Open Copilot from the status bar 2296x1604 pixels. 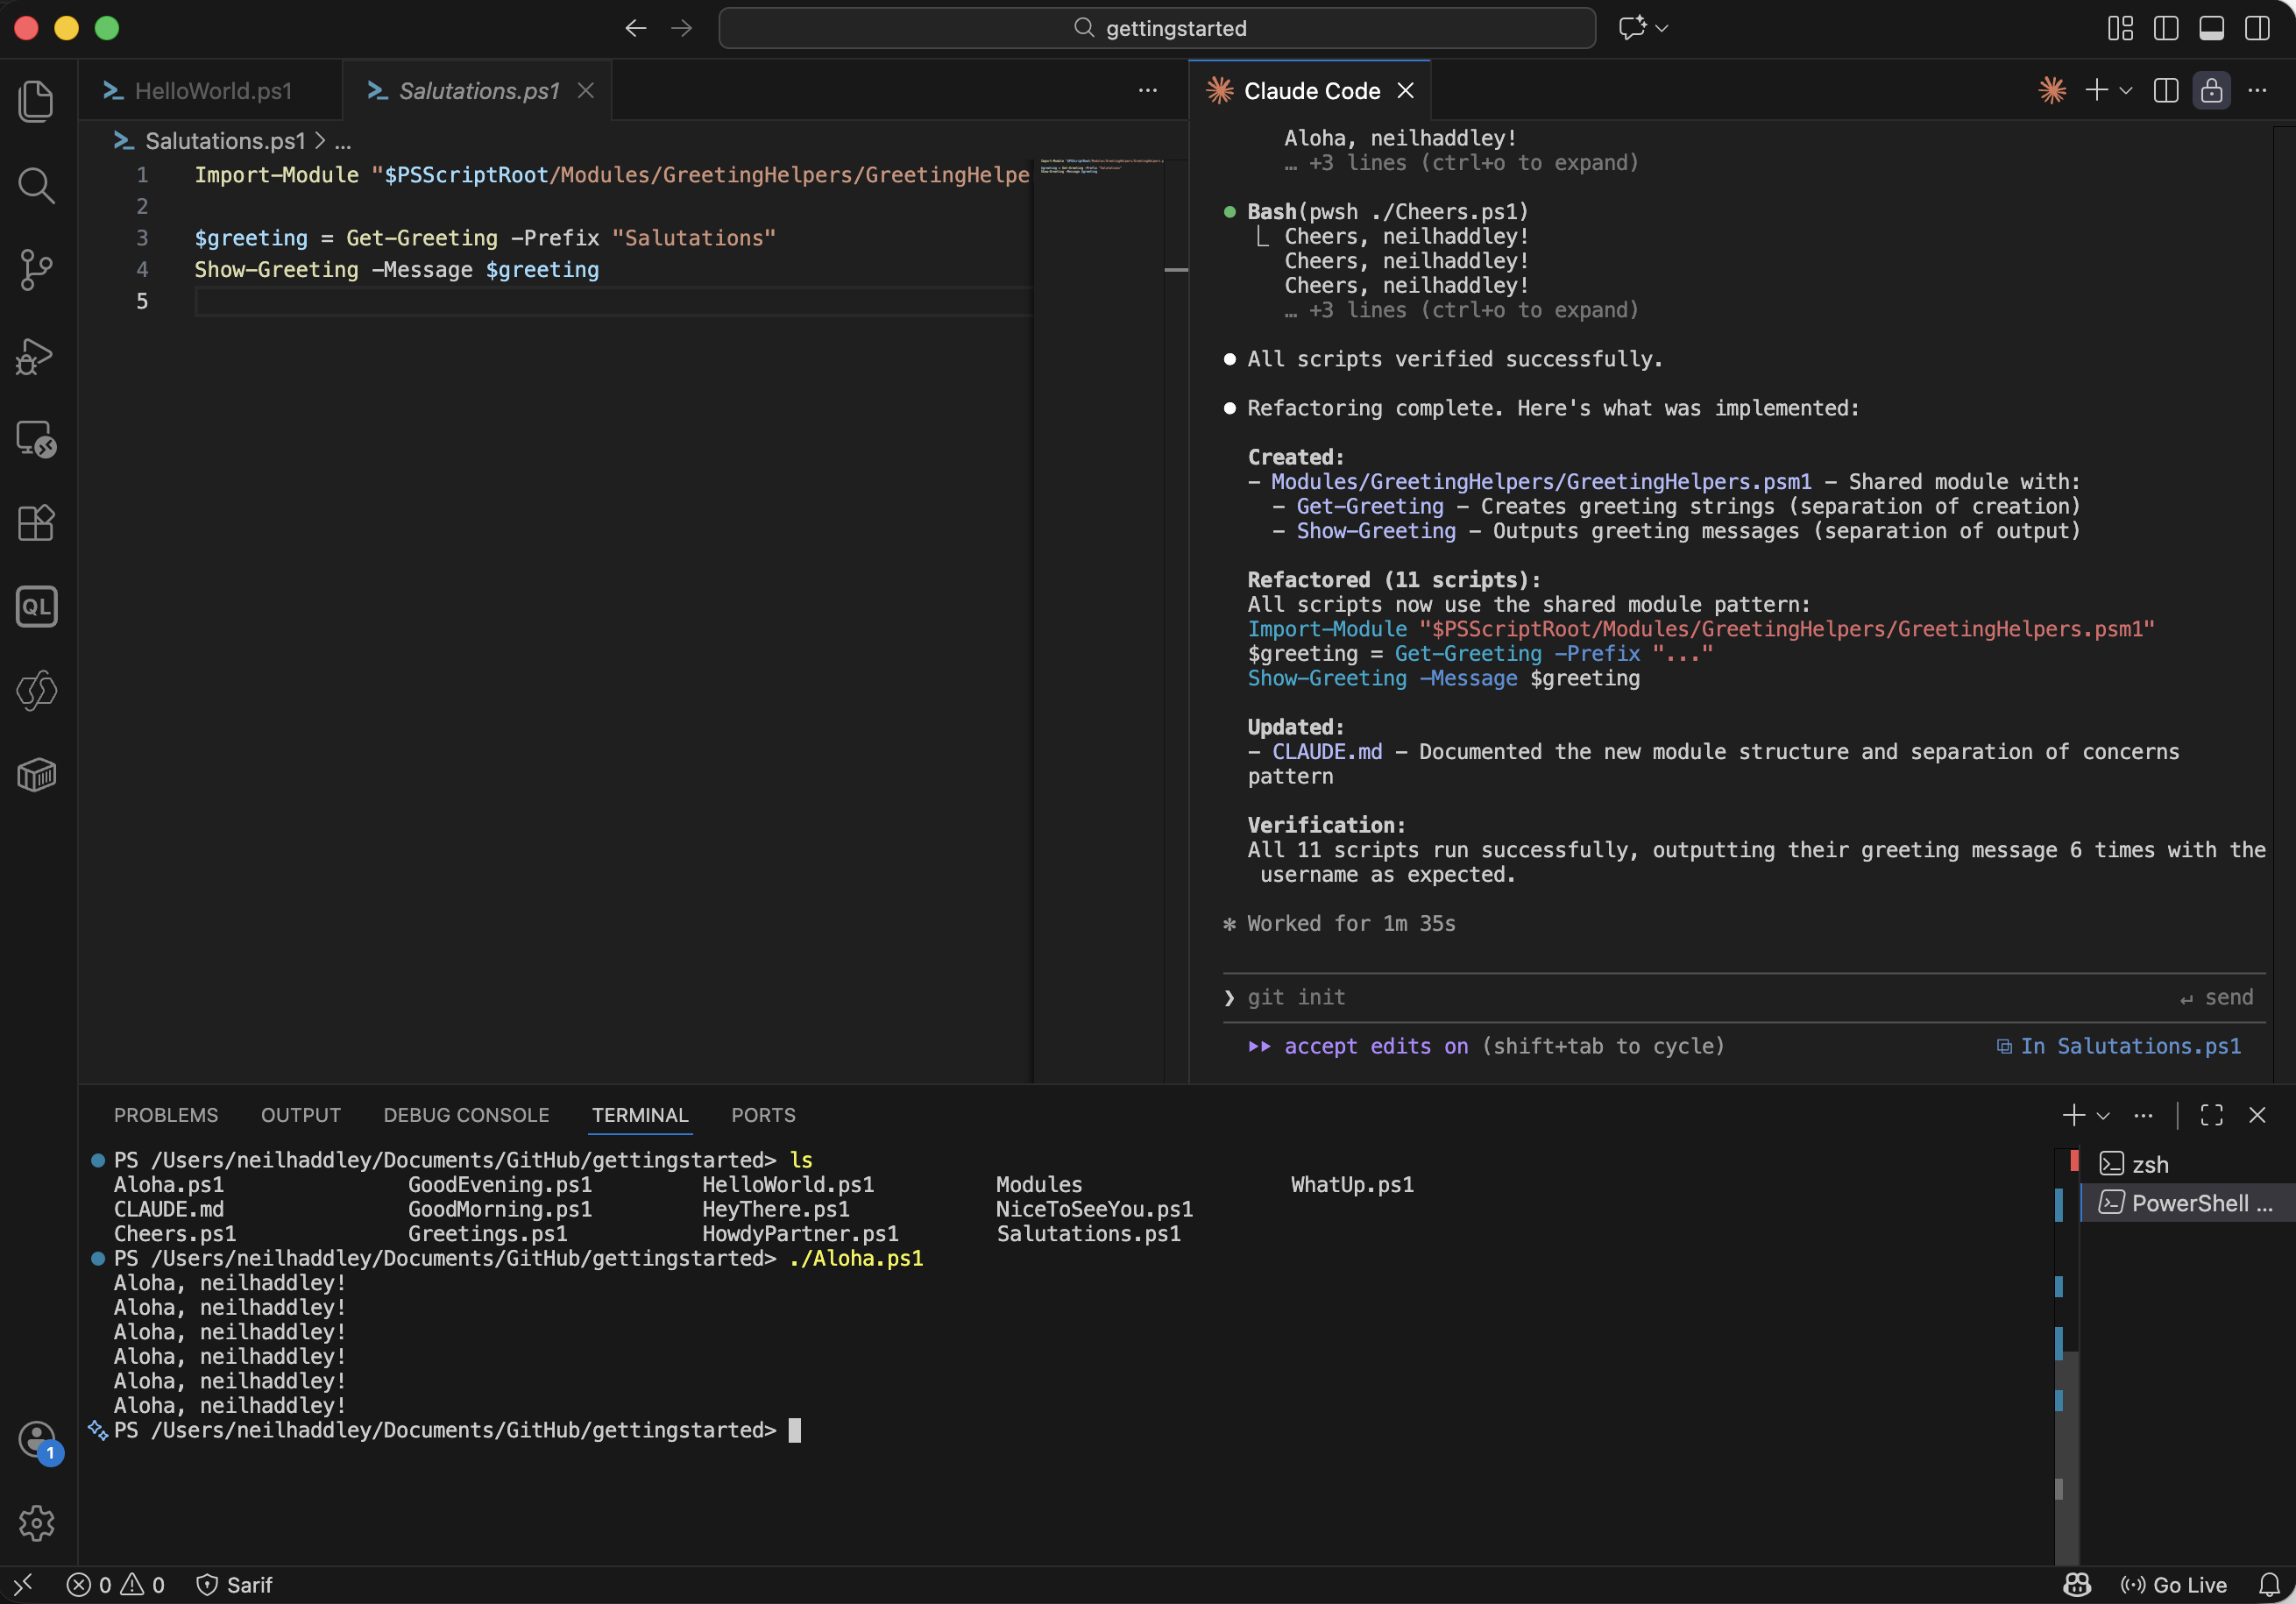2076,1585
